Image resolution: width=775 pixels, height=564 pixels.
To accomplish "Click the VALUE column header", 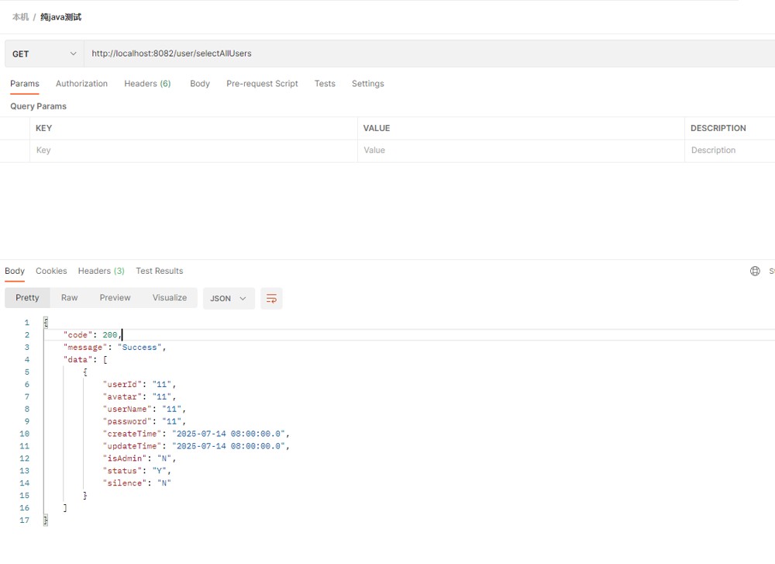I will (377, 128).
